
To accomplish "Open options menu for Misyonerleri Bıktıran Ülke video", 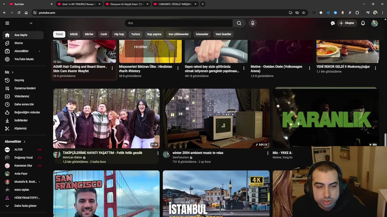I will [x=178, y=68].
